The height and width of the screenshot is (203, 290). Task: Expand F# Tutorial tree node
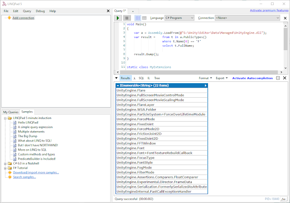click(x=5, y=168)
